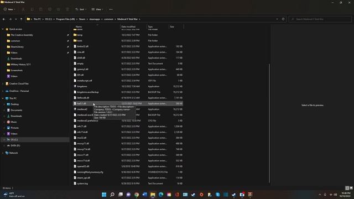Sort by Date modified column header
354x199 pixels.
point(128,27)
